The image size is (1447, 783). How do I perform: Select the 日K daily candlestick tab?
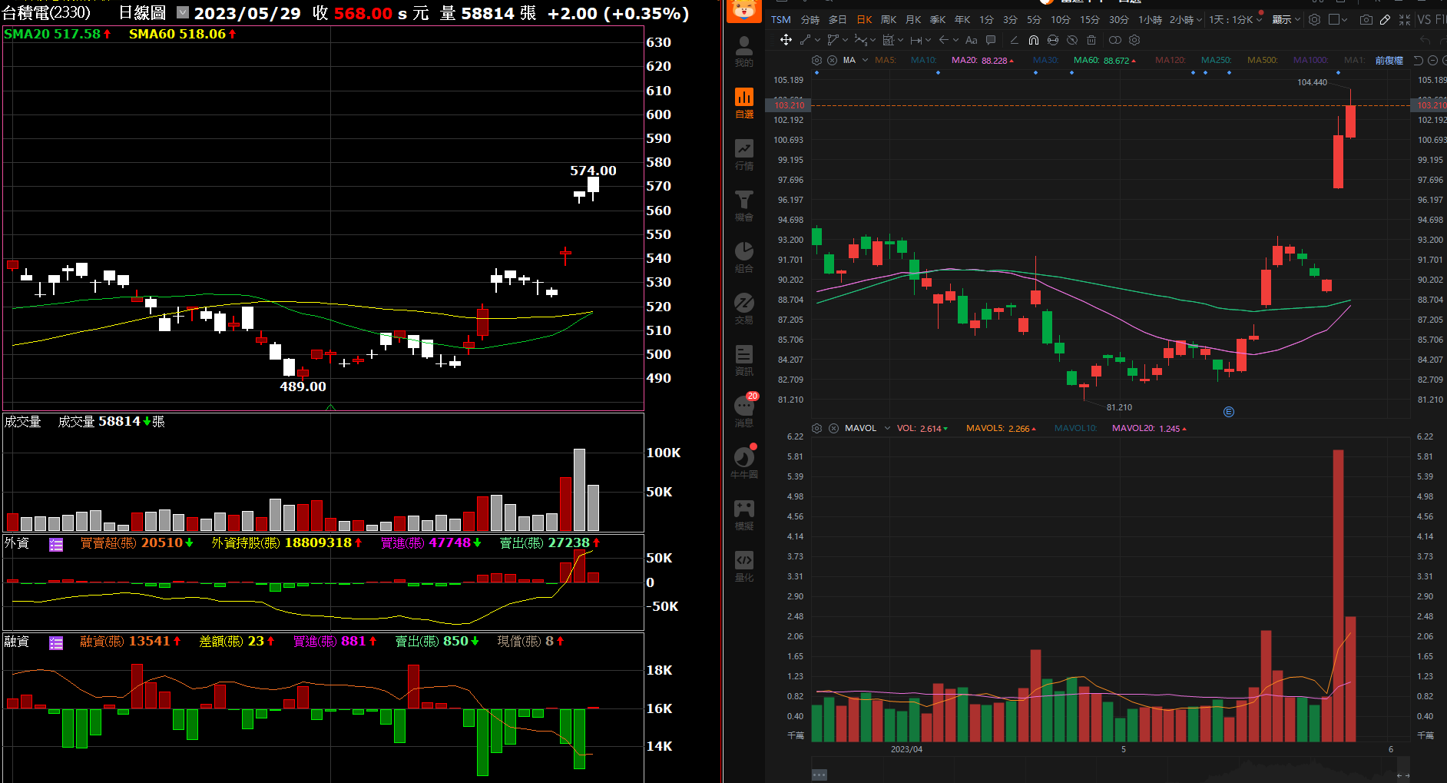864,19
